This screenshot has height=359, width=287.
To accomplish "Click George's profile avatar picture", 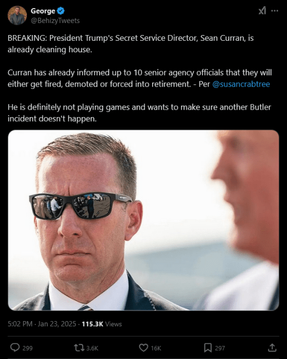I will coord(17,16).
